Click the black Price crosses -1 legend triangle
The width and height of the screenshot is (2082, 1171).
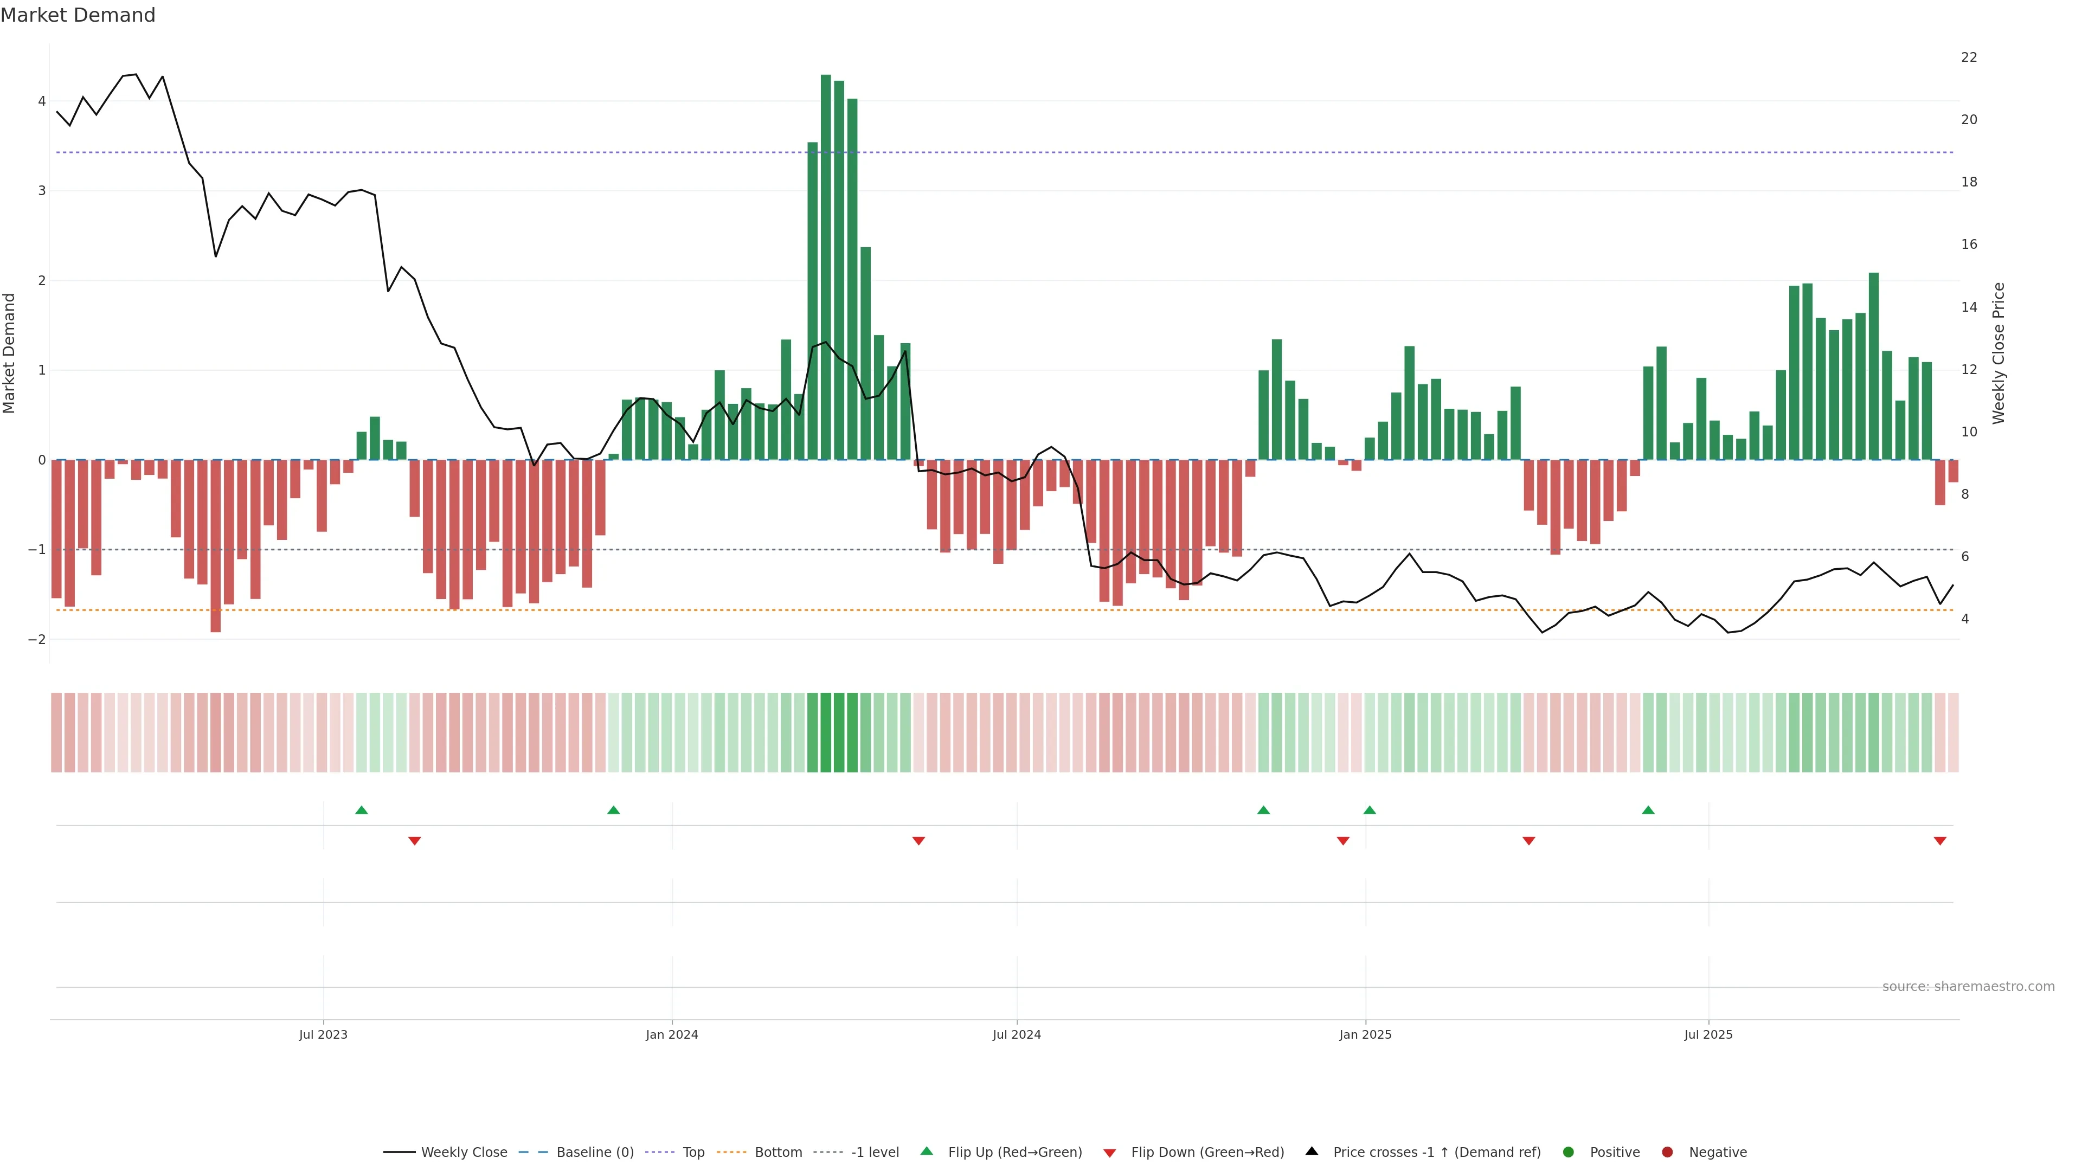coord(1312,1151)
